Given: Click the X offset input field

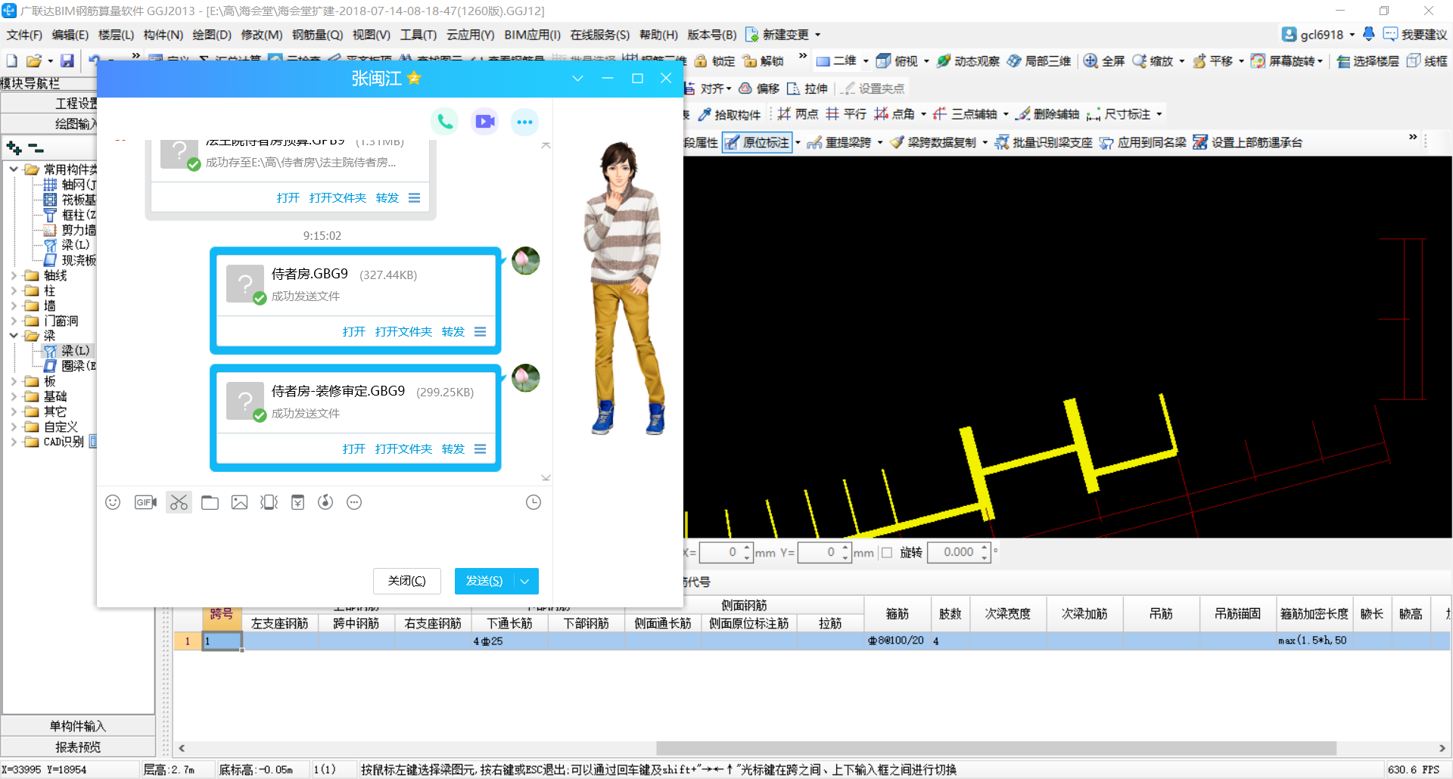Looking at the screenshot, I should [x=720, y=553].
